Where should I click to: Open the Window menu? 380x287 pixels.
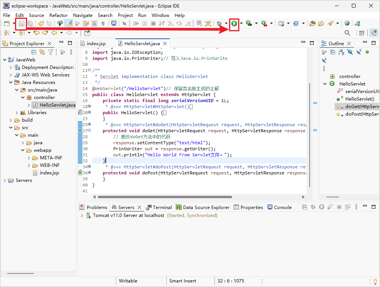pyautogui.click(x=160, y=15)
